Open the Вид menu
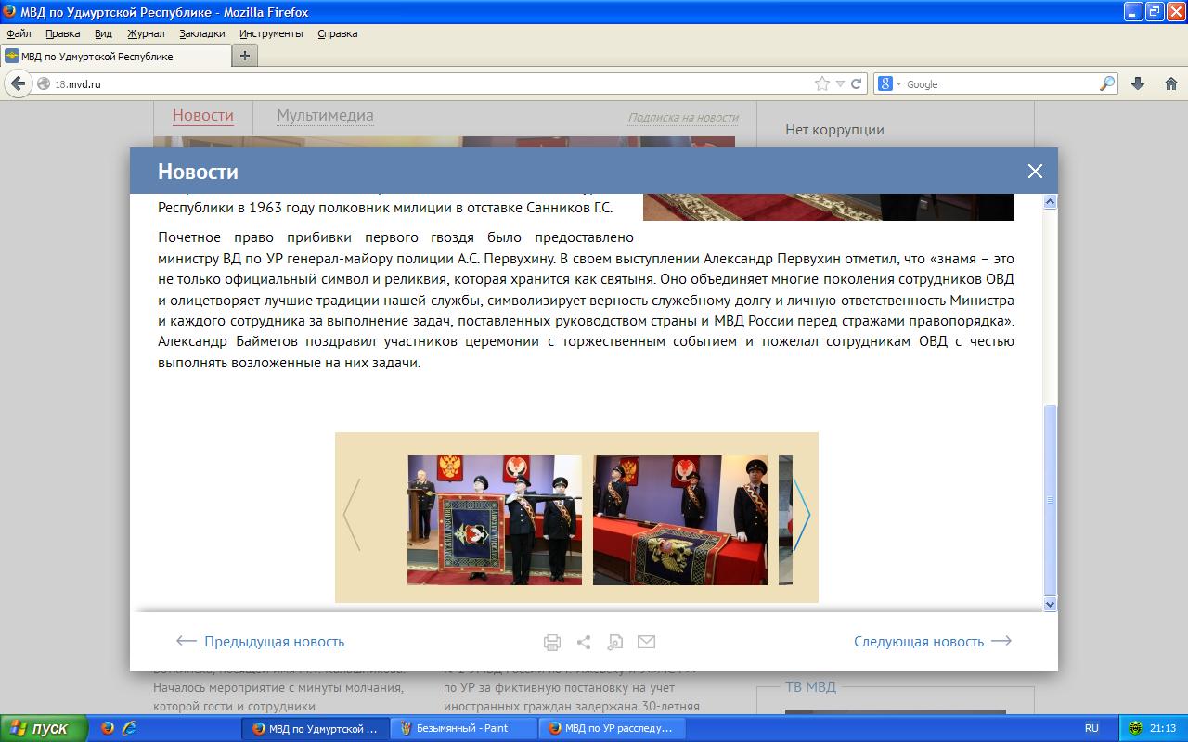The width and height of the screenshot is (1188, 742). tap(103, 33)
